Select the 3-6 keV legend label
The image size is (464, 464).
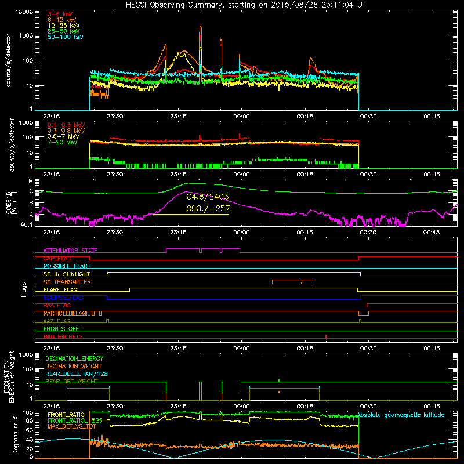(60, 14)
